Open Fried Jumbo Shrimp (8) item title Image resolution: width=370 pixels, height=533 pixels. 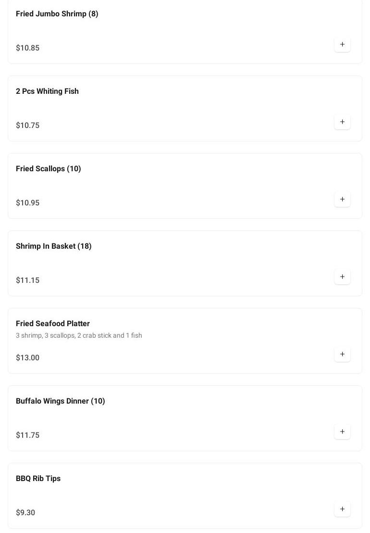tap(57, 14)
